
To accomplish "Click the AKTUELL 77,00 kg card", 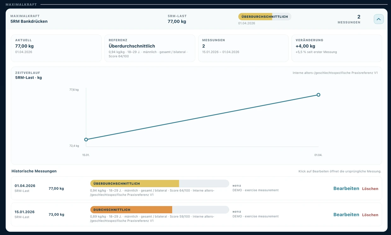I will (x=56, y=48).
